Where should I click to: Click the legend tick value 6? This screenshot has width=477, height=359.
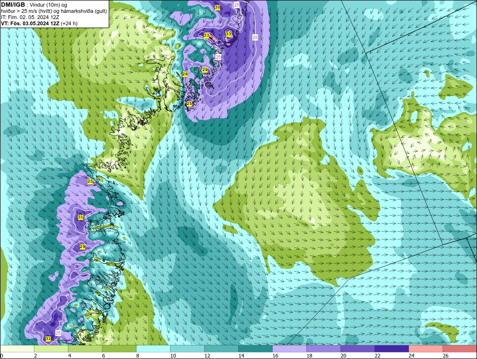tap(104, 356)
